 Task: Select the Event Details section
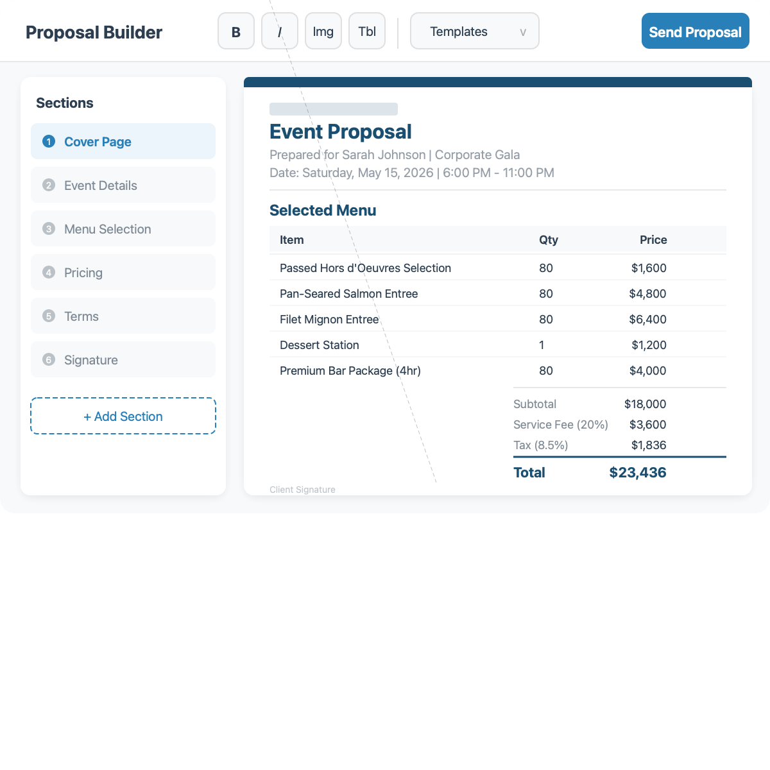click(123, 185)
